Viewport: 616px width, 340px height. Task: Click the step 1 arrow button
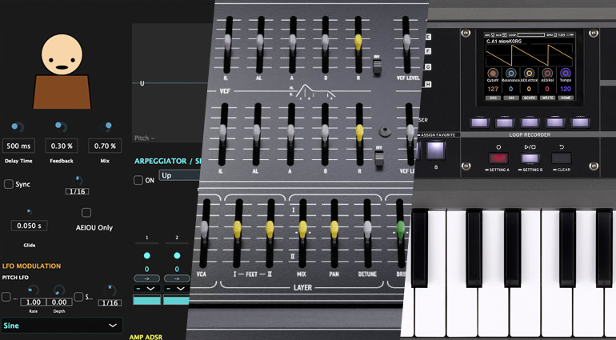pos(147,278)
